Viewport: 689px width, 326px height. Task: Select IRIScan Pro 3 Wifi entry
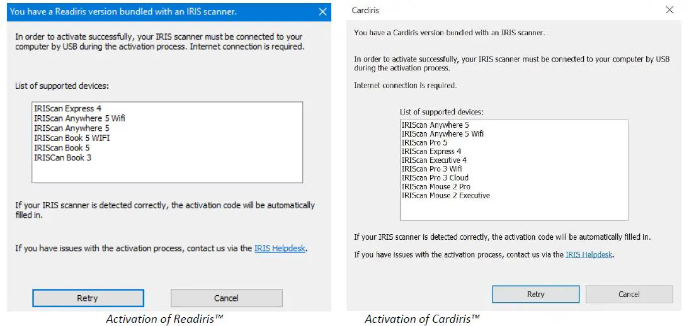click(x=431, y=169)
